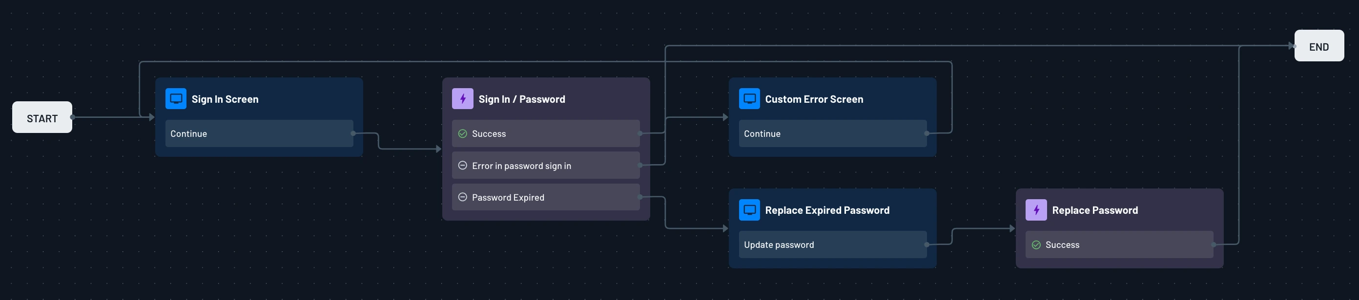
Task: Click the Password Expired outcome row
Action: pos(545,197)
